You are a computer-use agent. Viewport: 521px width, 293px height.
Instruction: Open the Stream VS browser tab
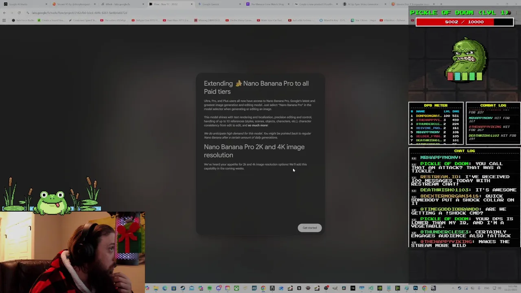click(73, 4)
